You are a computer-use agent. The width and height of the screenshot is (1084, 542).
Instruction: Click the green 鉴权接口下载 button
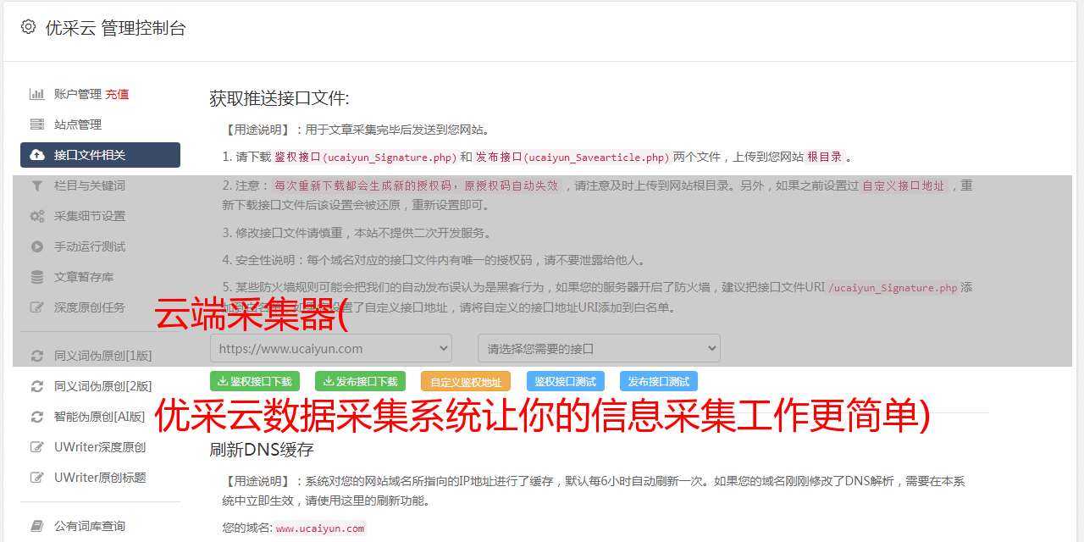[x=255, y=381]
